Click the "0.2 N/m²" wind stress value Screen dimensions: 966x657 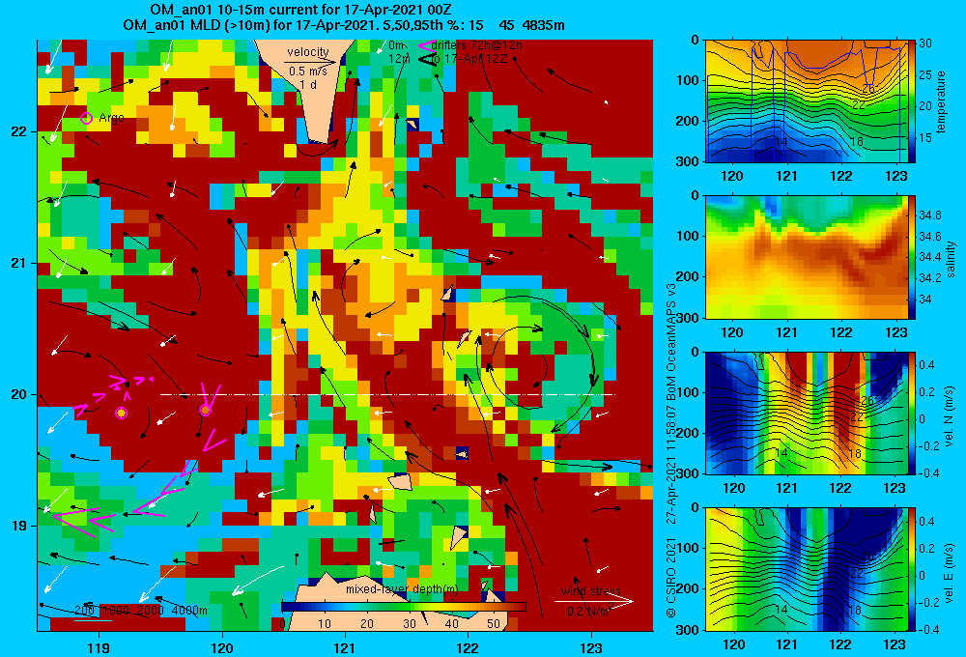[x=588, y=612]
